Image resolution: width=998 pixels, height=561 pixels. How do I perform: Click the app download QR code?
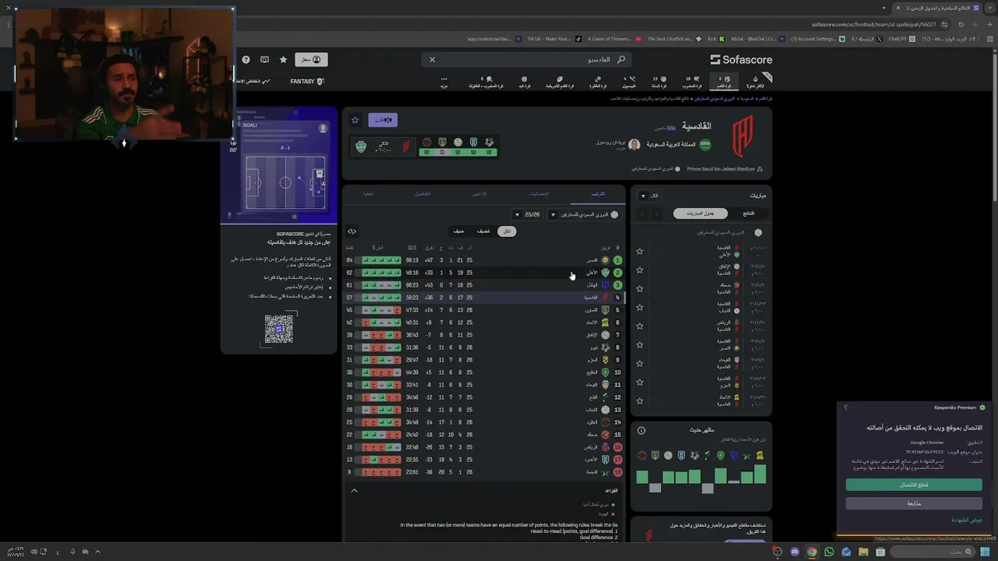point(278,329)
